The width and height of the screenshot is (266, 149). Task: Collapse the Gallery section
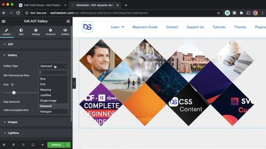pyautogui.click(x=35, y=55)
